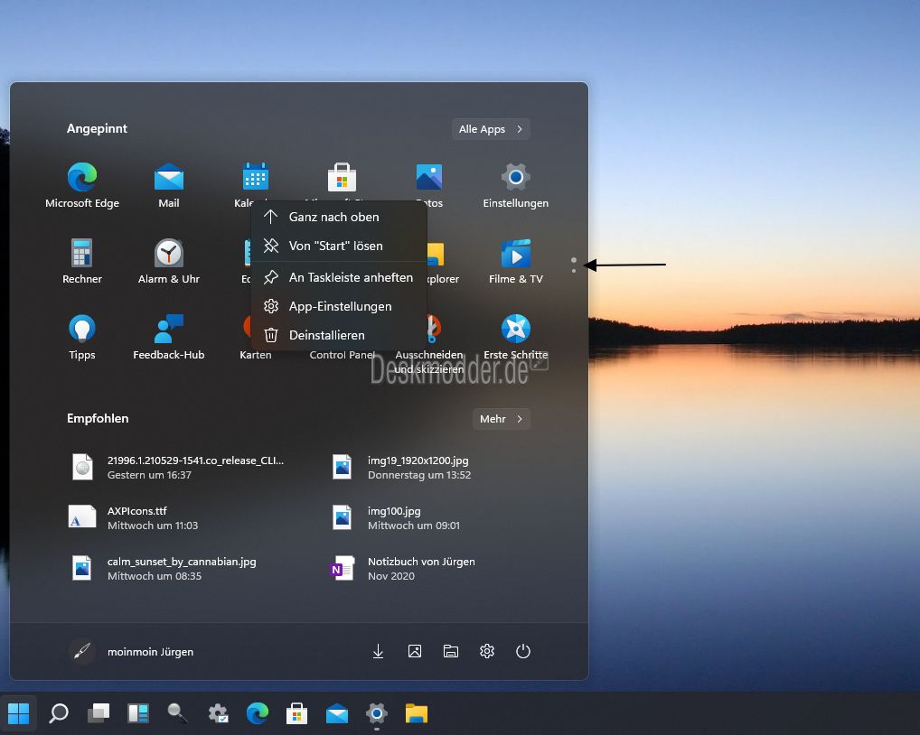Open the Fotos app icon
Screen dimensions: 920x735
pos(429,177)
